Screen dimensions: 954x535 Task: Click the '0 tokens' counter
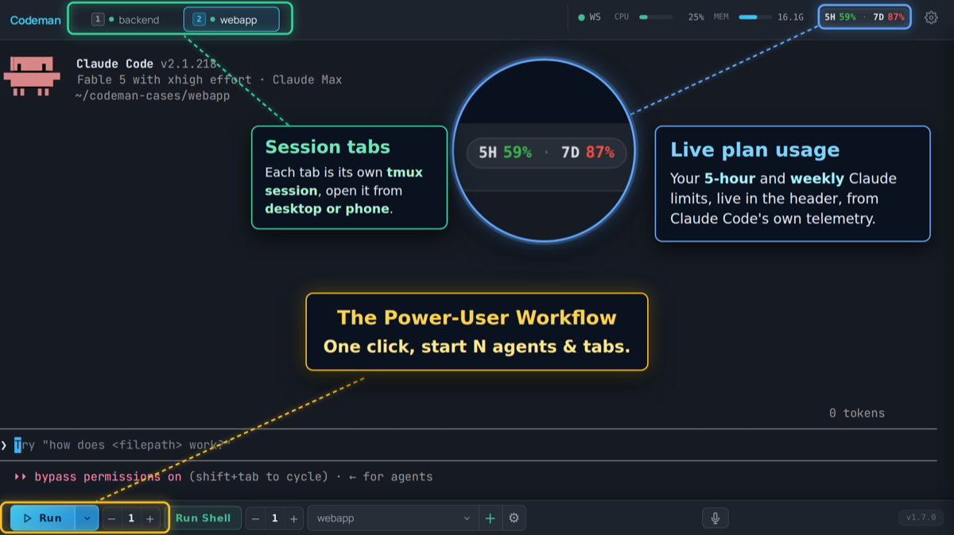pos(857,413)
